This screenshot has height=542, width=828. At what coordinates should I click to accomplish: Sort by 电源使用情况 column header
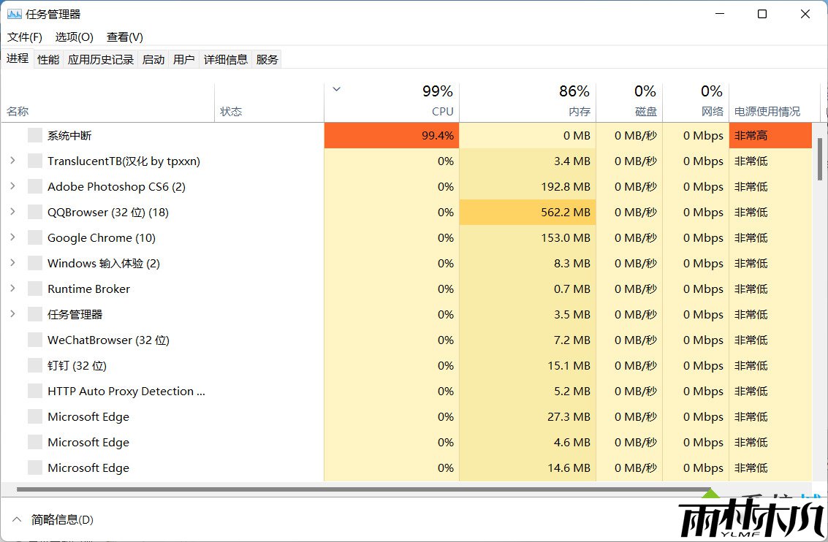pos(774,103)
